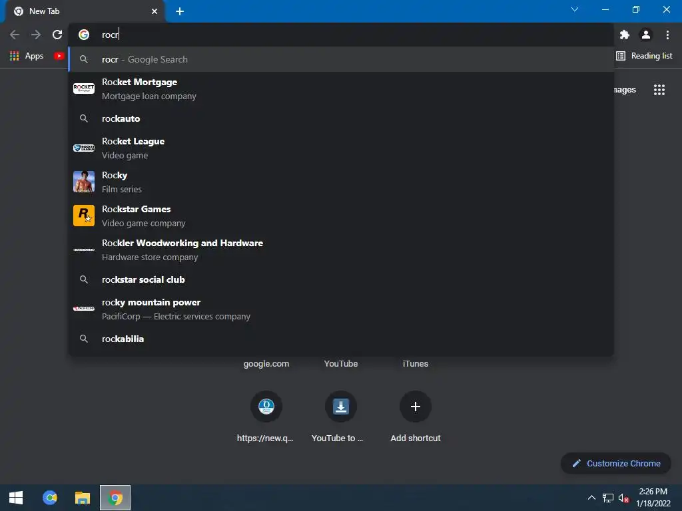The width and height of the screenshot is (682, 511).
Task: Click the search magnifier beside rockauto
Action: point(84,118)
